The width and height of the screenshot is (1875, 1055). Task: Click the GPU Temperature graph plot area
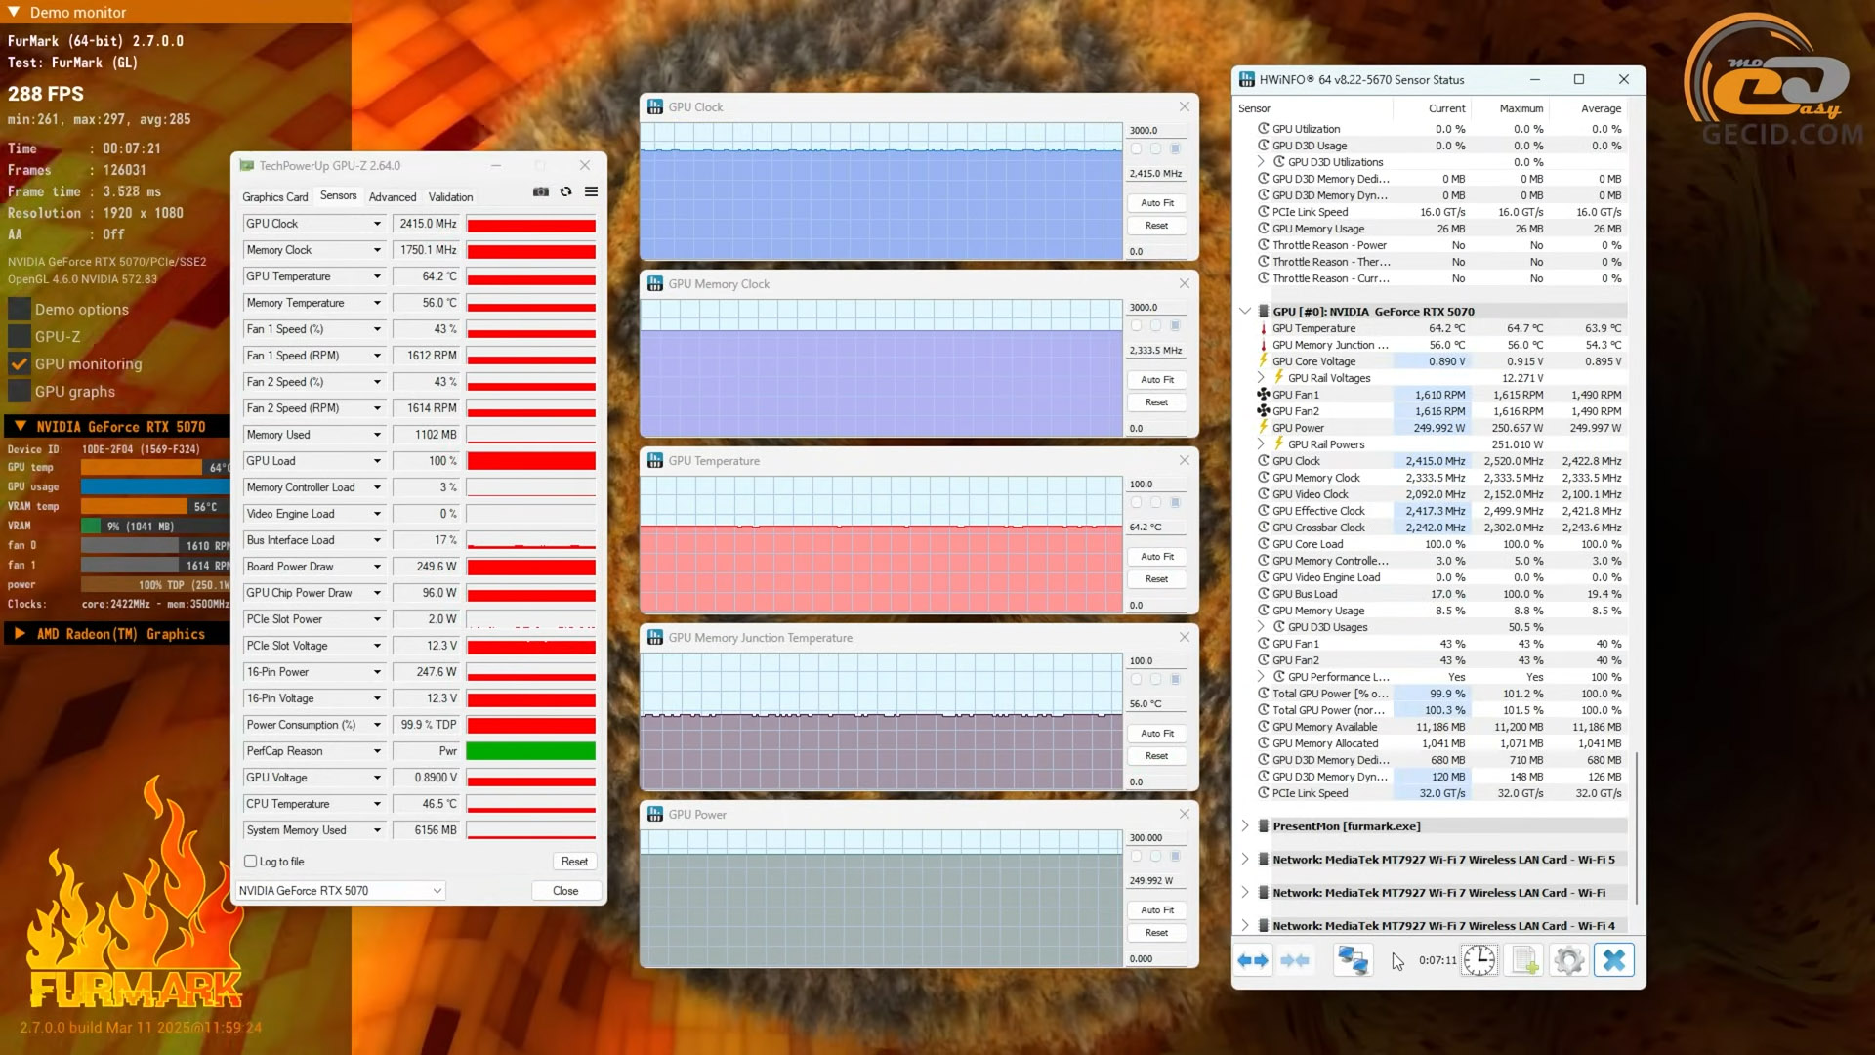pyautogui.click(x=882, y=544)
